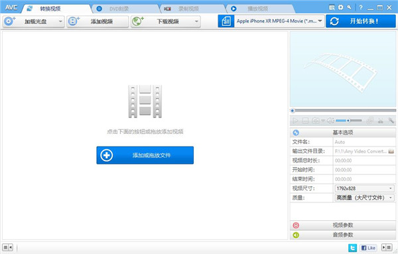This screenshot has height=254, width=398.
Task: Click the Facebook Like button
Action: click(x=368, y=247)
